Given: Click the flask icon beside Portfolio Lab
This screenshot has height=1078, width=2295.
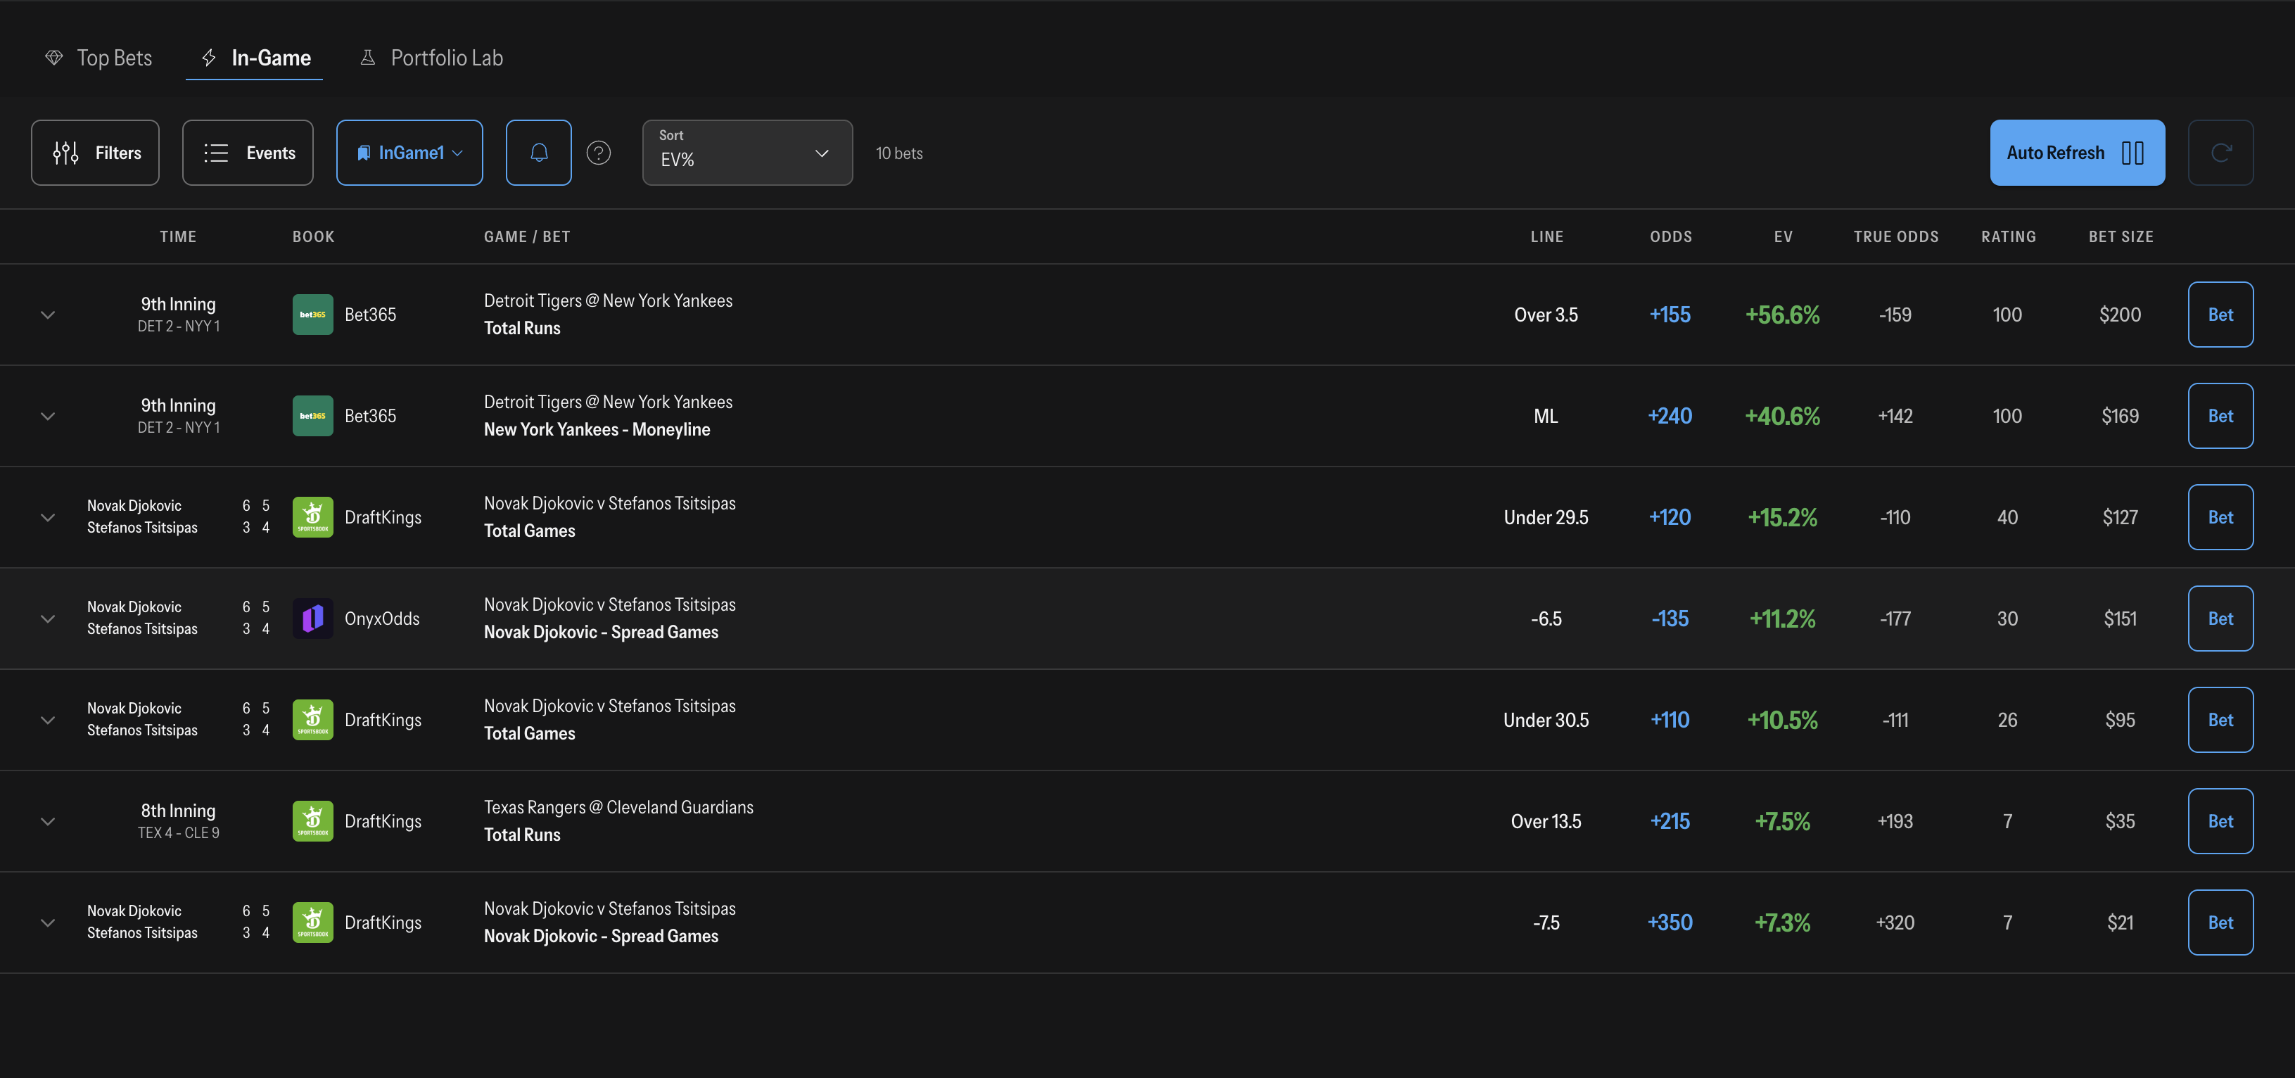Looking at the screenshot, I should tap(367, 58).
